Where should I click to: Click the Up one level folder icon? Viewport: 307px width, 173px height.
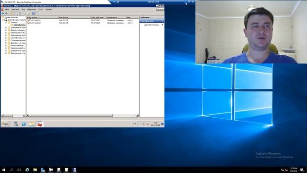(12, 13)
